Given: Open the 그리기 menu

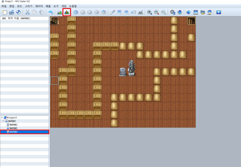Looking at the screenshot, I should point(29,6).
